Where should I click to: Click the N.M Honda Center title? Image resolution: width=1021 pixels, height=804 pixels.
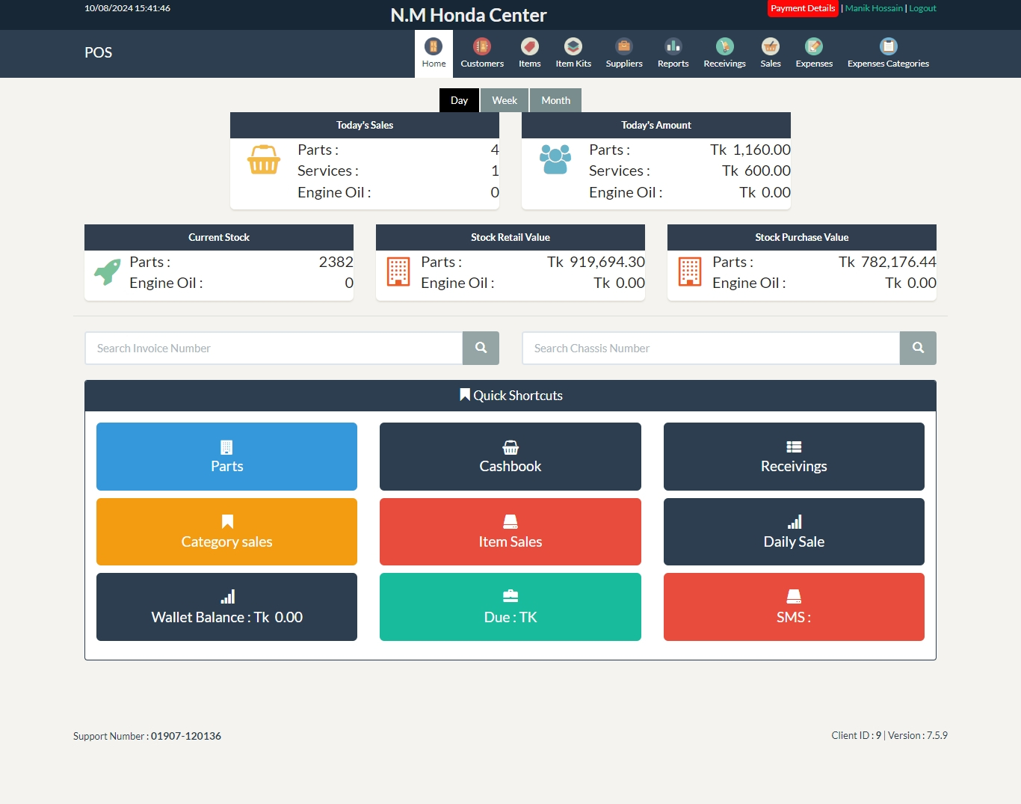(469, 15)
